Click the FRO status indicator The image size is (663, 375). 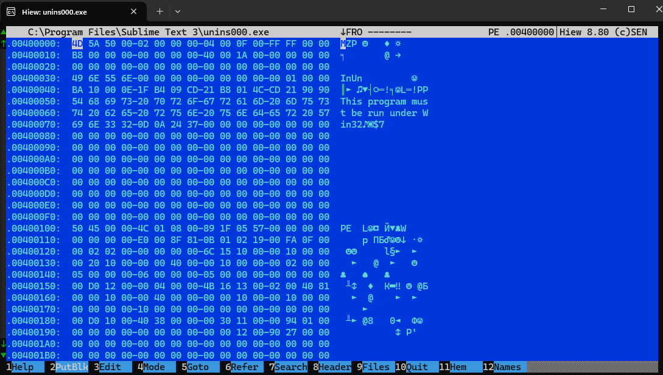[x=351, y=32]
